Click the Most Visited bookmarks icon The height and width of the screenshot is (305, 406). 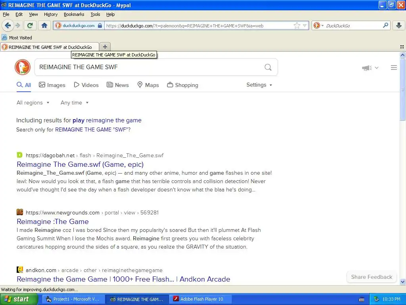click(x=4, y=37)
